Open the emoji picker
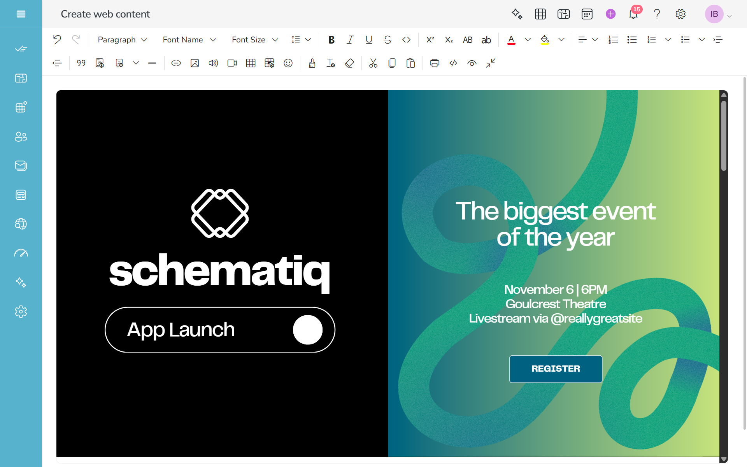The image size is (747, 467). [x=288, y=63]
